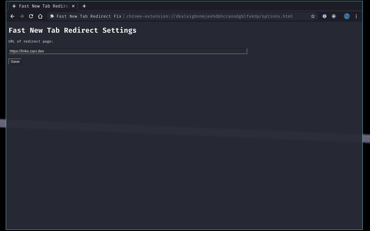The image size is (370, 231).
Task: Reload the current page
Action: coord(31,16)
